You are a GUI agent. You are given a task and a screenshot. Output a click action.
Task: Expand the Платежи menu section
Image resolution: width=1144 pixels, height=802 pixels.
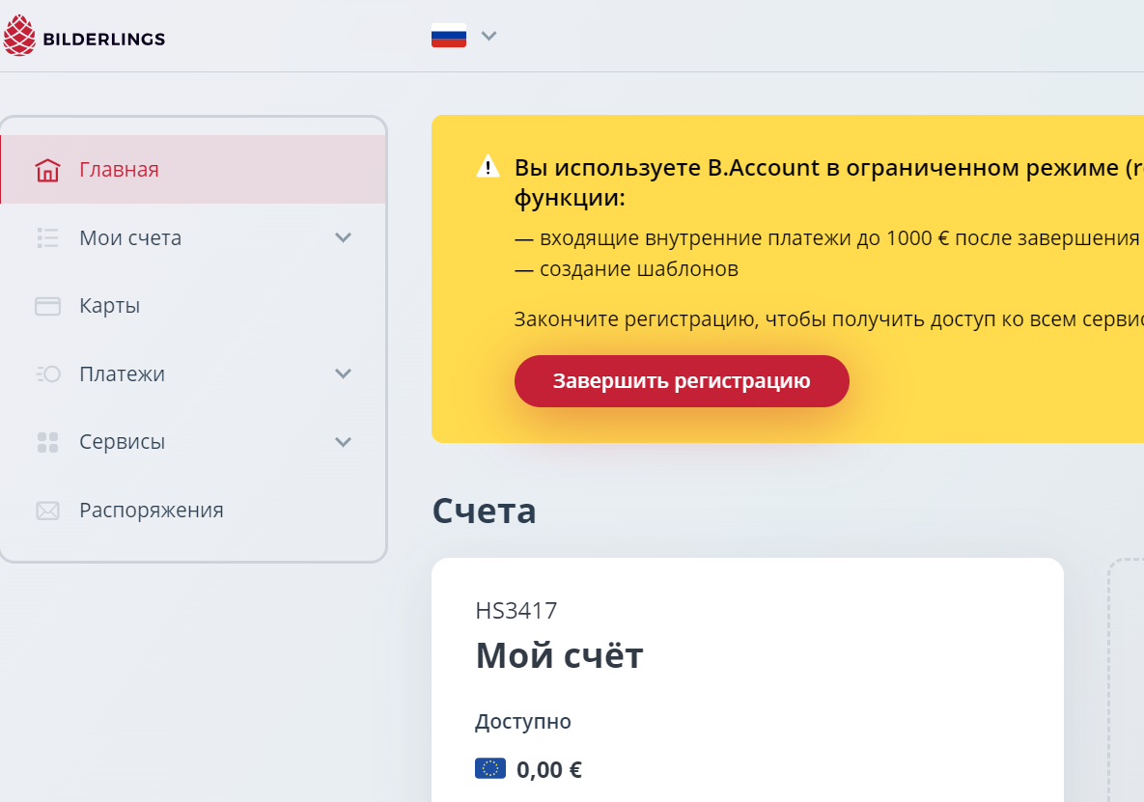click(343, 373)
